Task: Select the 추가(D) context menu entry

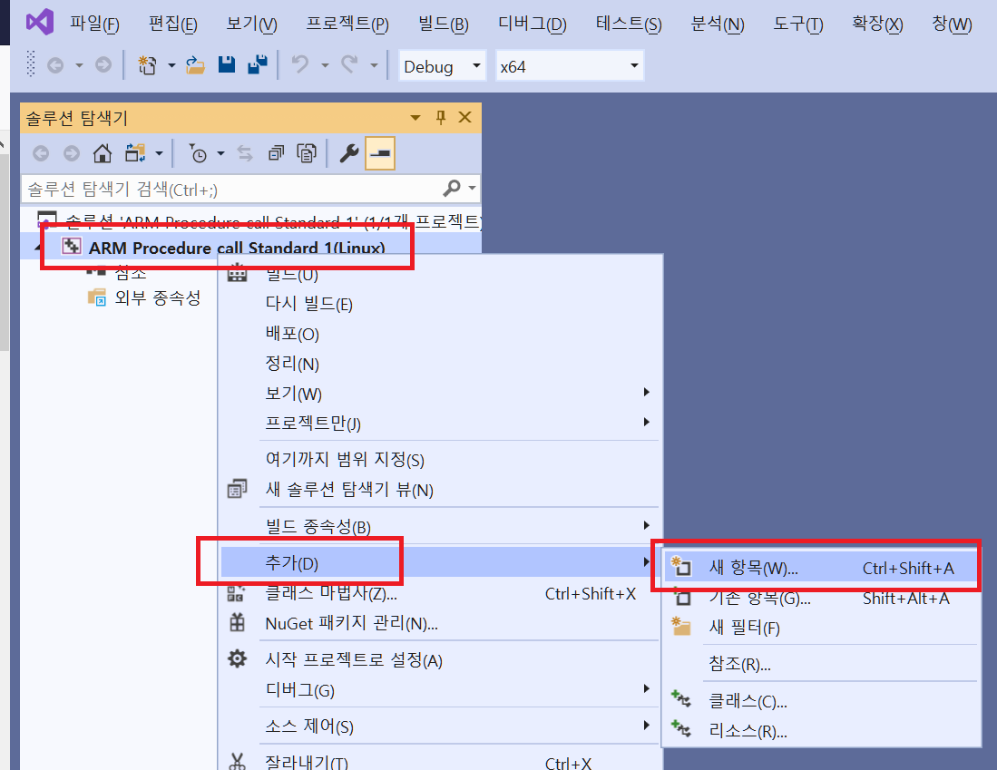Action: pyautogui.click(x=439, y=562)
